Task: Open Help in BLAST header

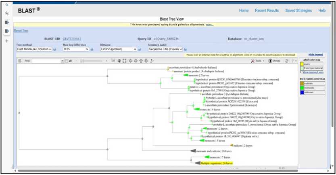Action: tap(322, 10)
